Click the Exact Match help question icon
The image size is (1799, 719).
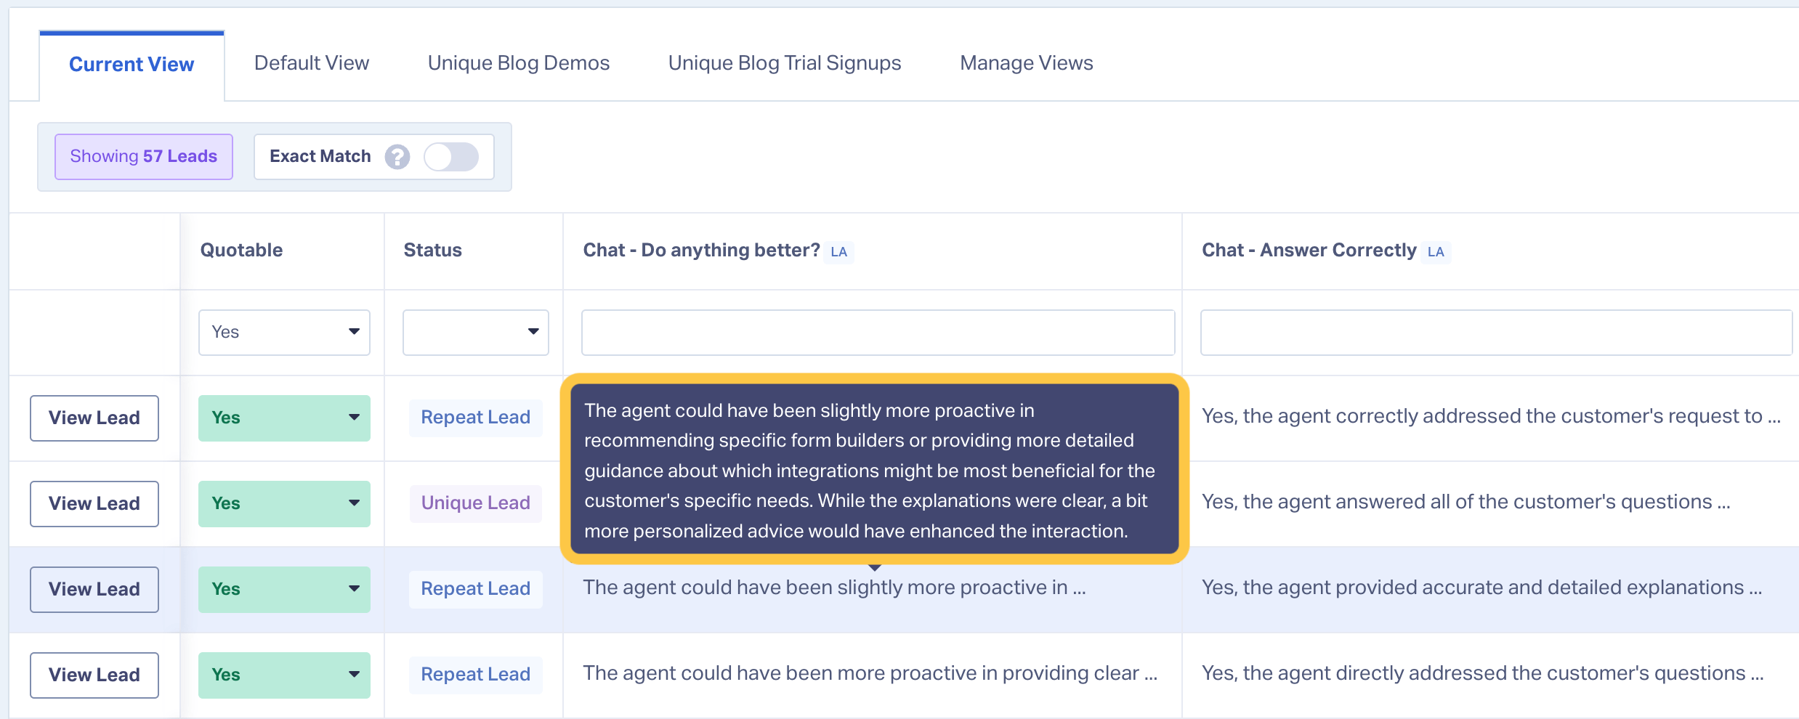click(397, 157)
